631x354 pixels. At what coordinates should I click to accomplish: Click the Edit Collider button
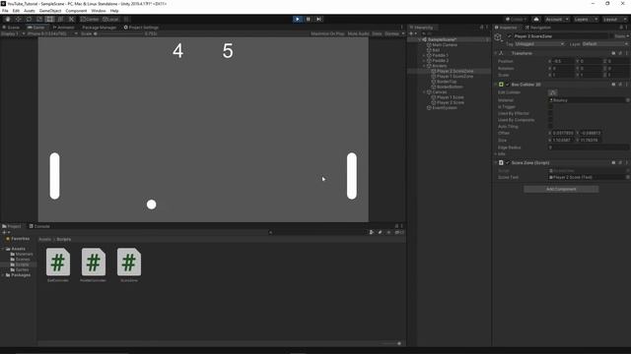pos(553,92)
